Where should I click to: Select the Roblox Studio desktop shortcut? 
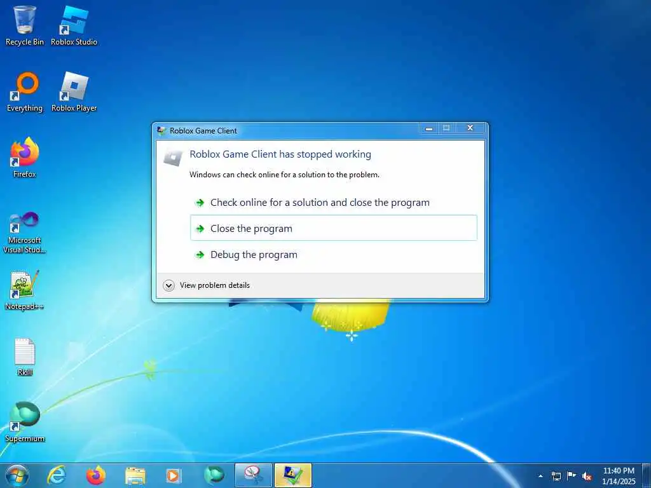pyautogui.click(x=74, y=25)
